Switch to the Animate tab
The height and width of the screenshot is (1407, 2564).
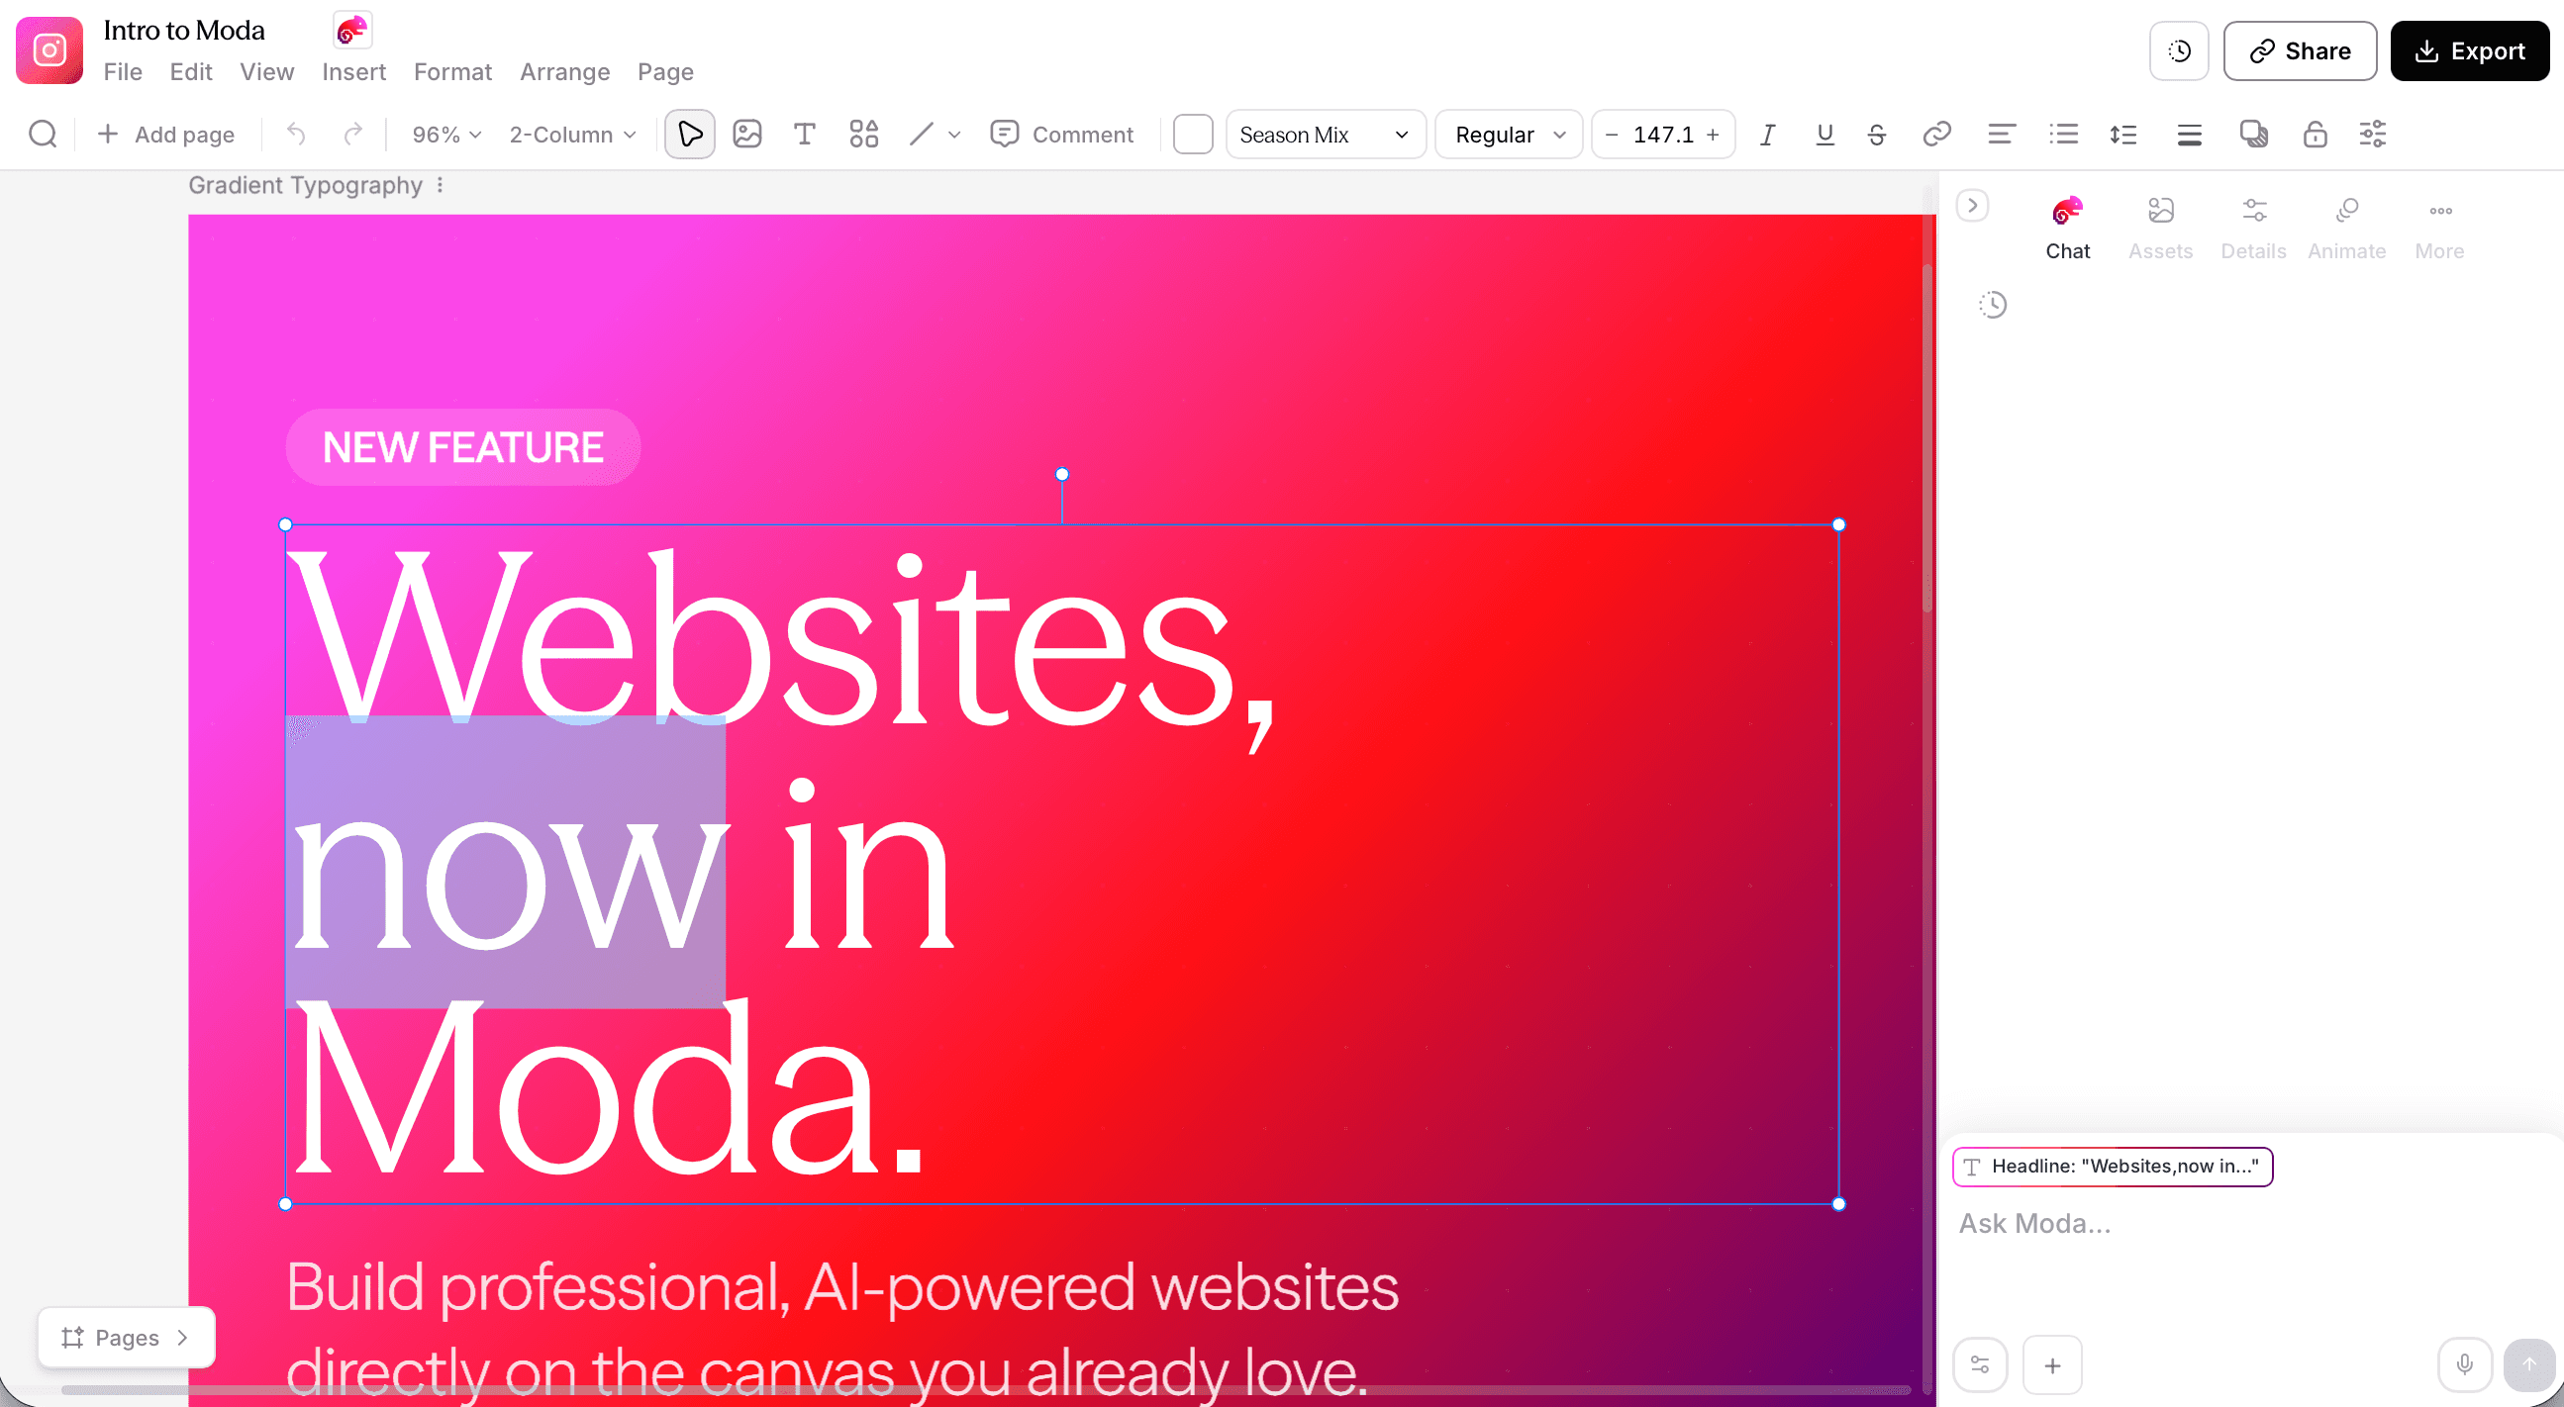pyautogui.click(x=2346, y=229)
